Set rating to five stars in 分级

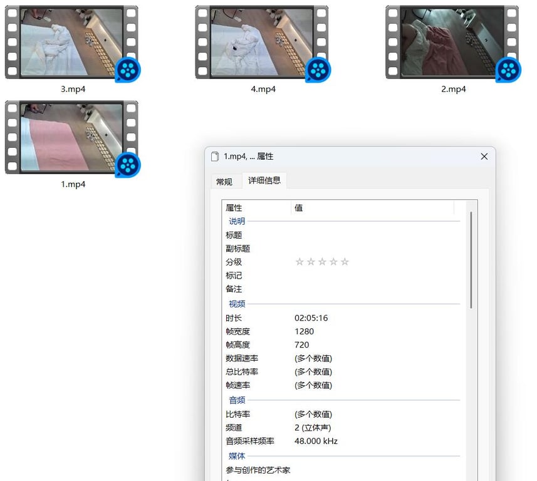pos(345,262)
